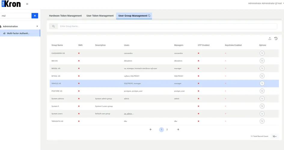
Task: Click db2admin in the Users column
Action: (128, 61)
